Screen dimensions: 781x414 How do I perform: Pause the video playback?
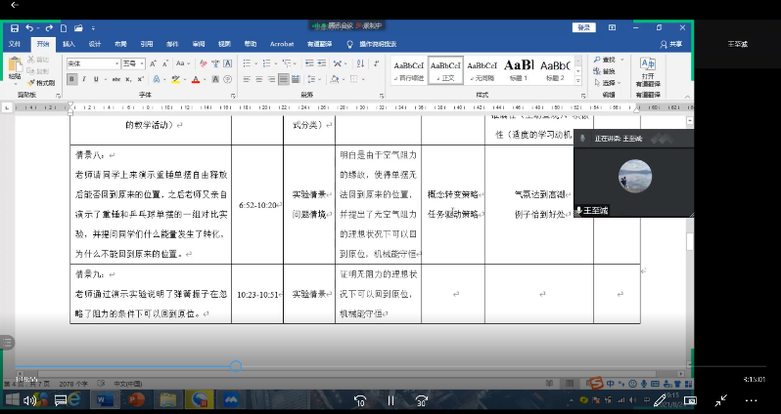click(390, 400)
